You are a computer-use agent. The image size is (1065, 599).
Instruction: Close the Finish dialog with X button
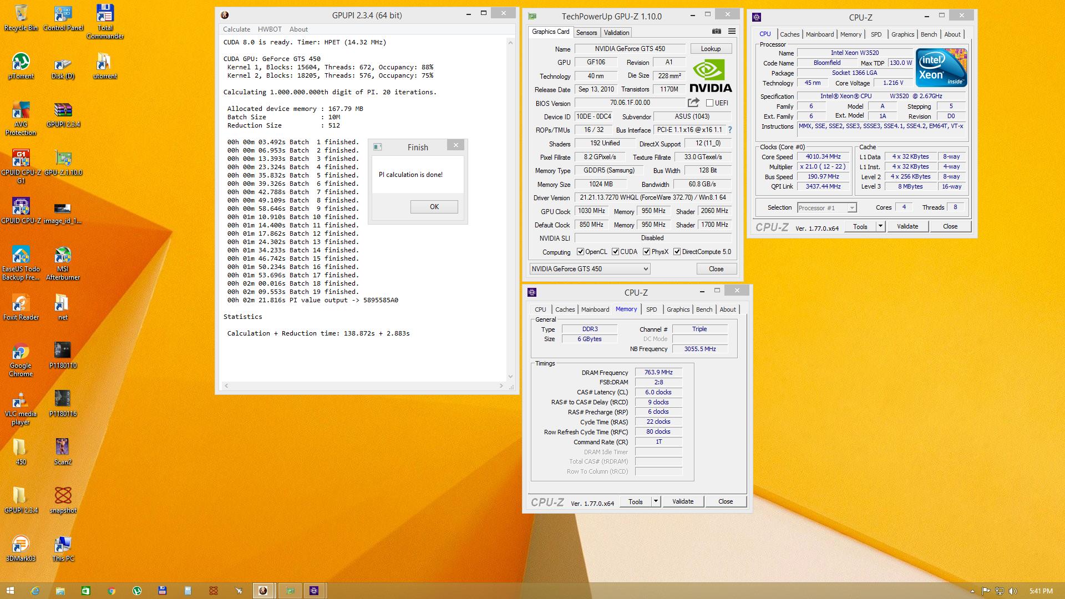[x=455, y=145]
